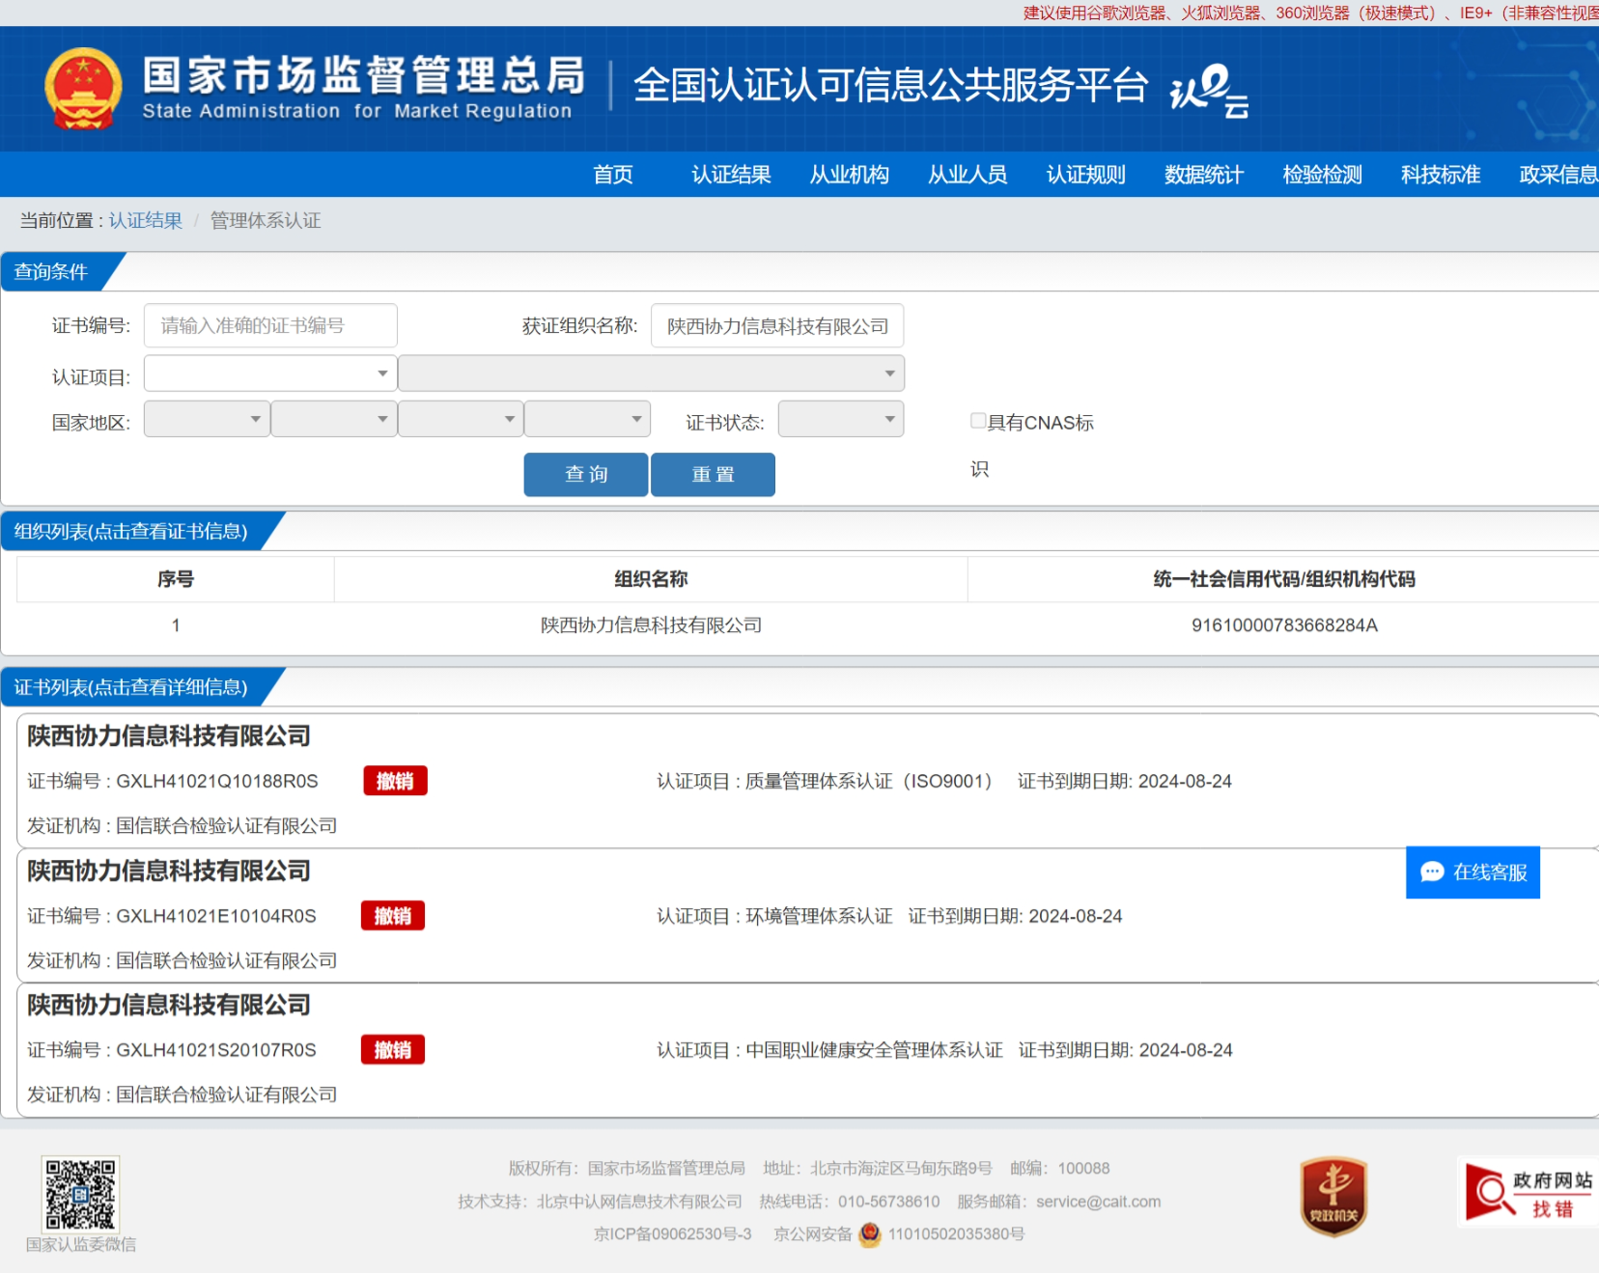Focus the 证书编号 input field
1599x1273 pixels.
[x=270, y=326]
